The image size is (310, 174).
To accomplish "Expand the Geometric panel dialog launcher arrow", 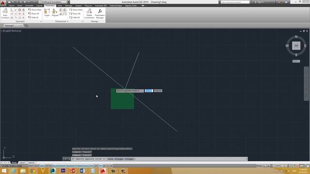I will coord(41,21).
